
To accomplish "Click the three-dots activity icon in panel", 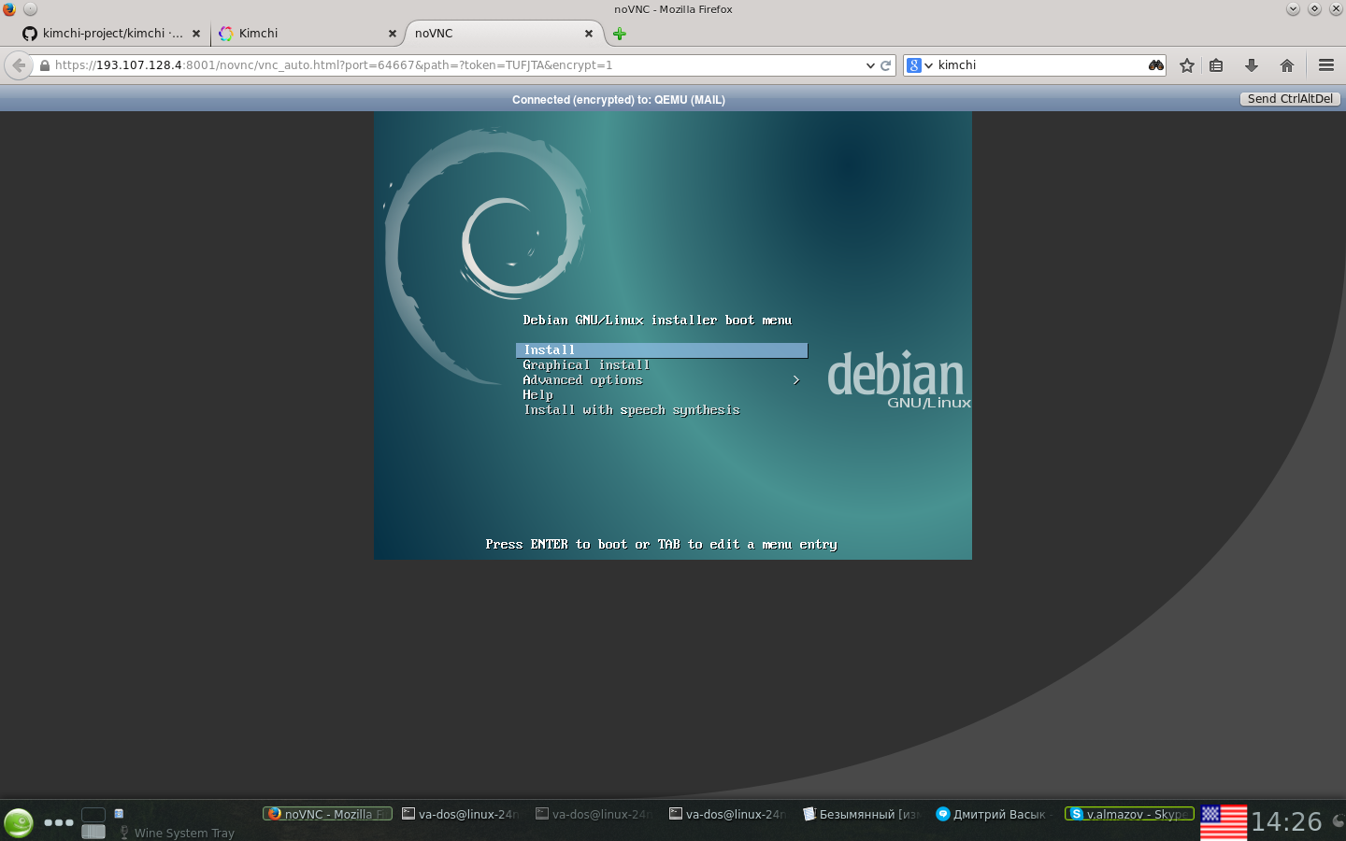I will 59,822.
